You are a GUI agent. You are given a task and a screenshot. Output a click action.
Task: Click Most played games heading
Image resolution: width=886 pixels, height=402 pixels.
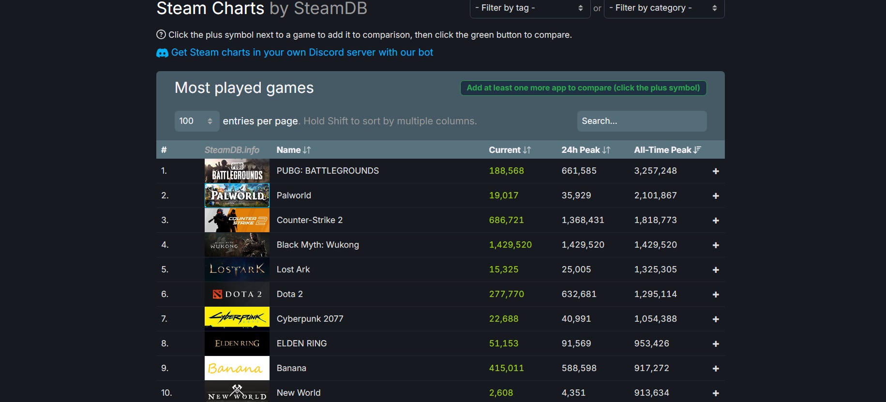[244, 88]
